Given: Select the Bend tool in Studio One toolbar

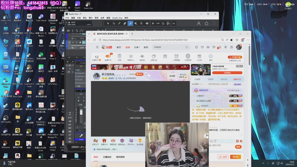Looking at the screenshot, I should 141,23.
